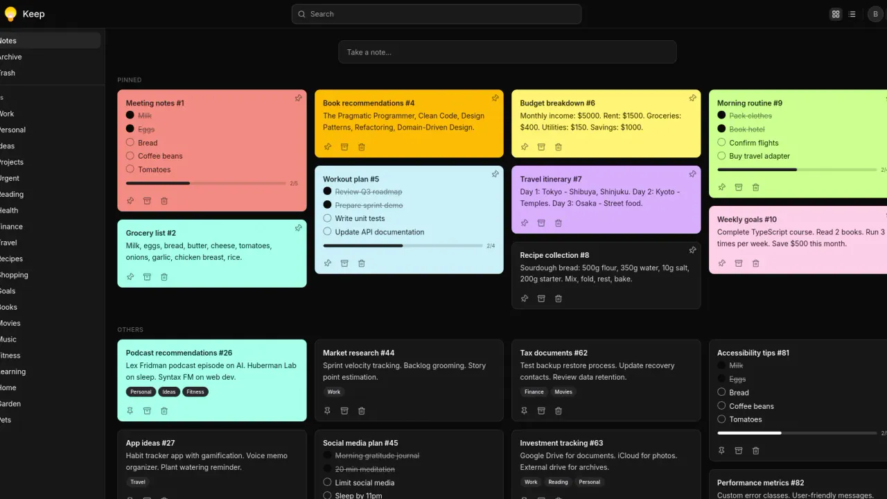Click the Take a note field

507,52
